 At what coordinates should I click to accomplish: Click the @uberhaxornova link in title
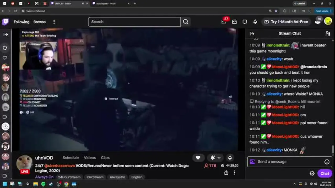(x=60, y=166)
